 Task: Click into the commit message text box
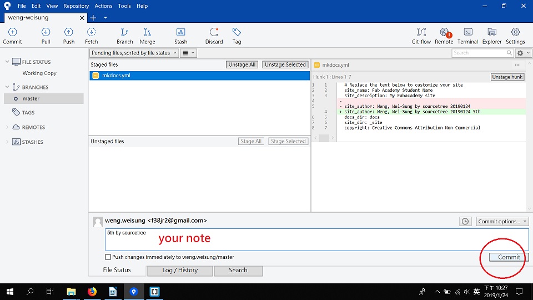[316, 240]
